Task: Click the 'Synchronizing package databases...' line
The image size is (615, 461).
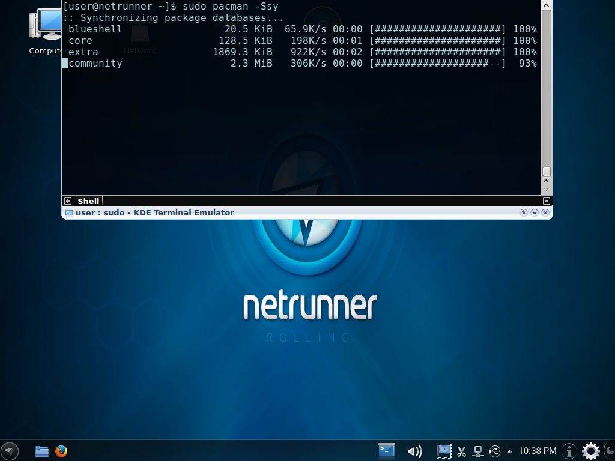Action: pos(183,17)
